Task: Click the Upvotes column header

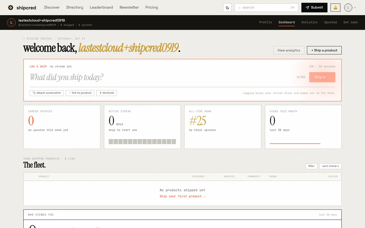Action: click(229, 177)
